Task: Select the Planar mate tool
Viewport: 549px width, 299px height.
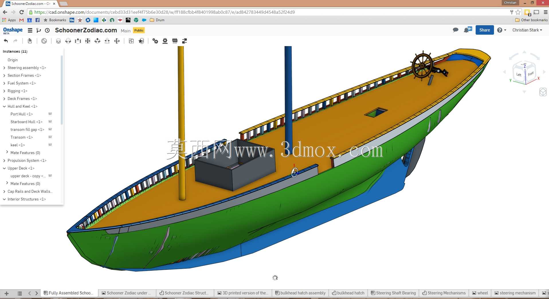Action: [88, 41]
